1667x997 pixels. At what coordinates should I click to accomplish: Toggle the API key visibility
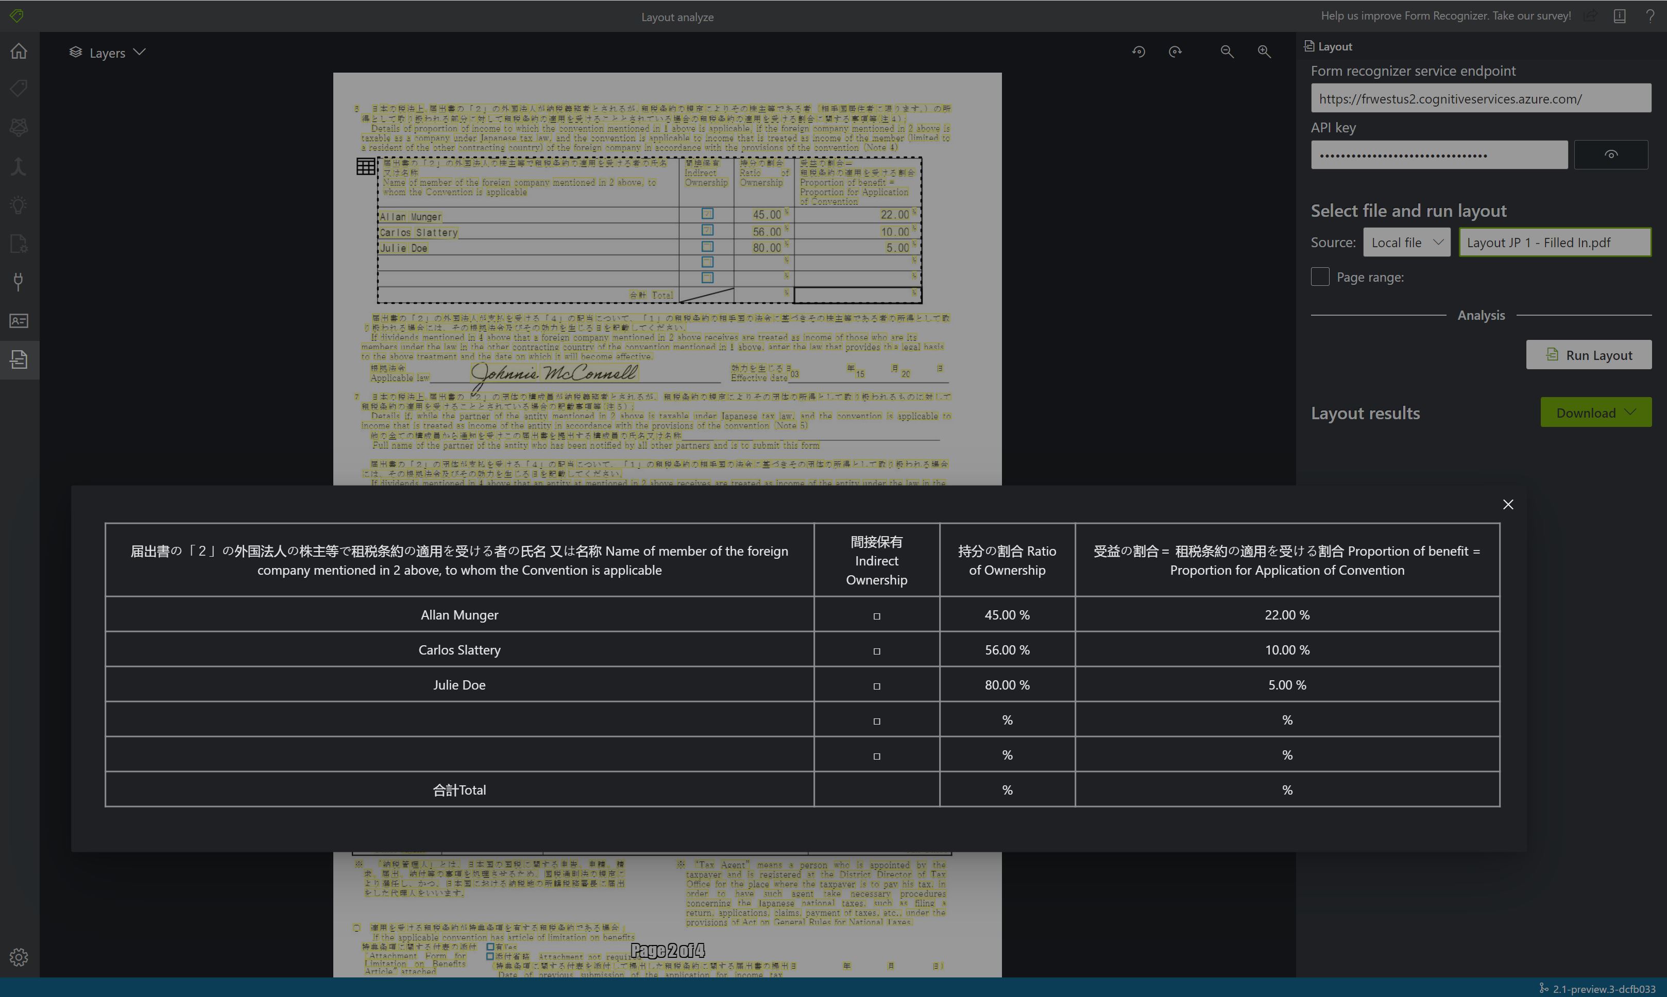click(1611, 154)
